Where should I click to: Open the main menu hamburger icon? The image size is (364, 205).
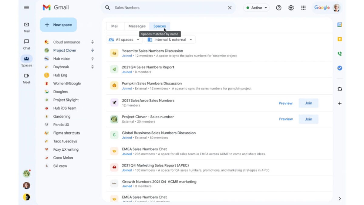26,8
